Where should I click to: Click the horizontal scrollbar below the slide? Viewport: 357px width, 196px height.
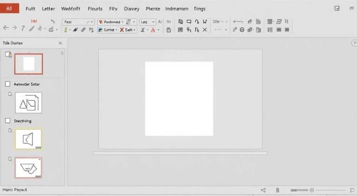click(x=180, y=153)
